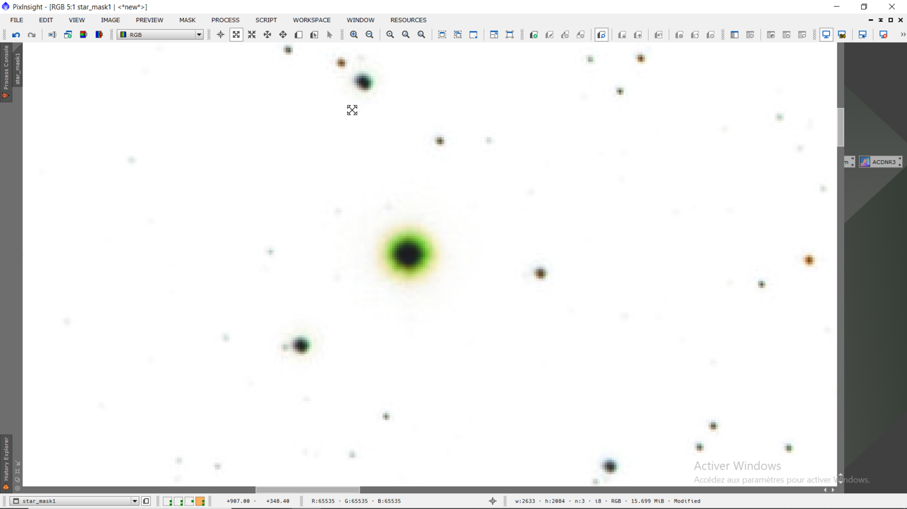Open the SCRIPT menu
This screenshot has width=907, height=509.
[266, 20]
